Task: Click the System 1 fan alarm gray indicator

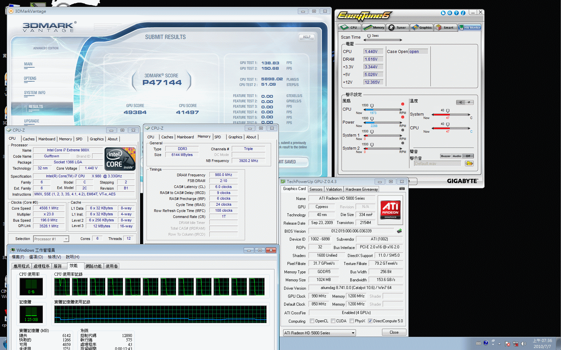Action: click(403, 130)
